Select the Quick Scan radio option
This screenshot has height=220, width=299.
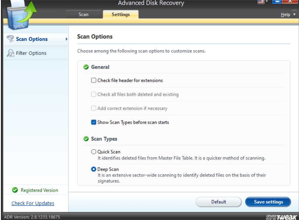pos(94,152)
